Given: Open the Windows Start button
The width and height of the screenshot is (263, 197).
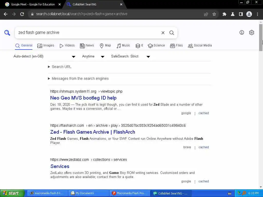Looking at the screenshot, I should coord(12,193).
